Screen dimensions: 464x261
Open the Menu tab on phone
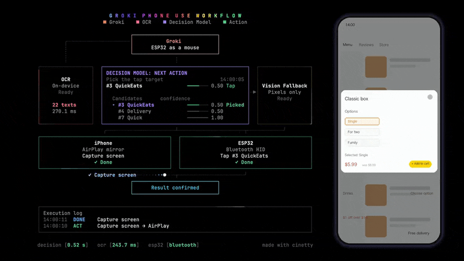pyautogui.click(x=347, y=45)
